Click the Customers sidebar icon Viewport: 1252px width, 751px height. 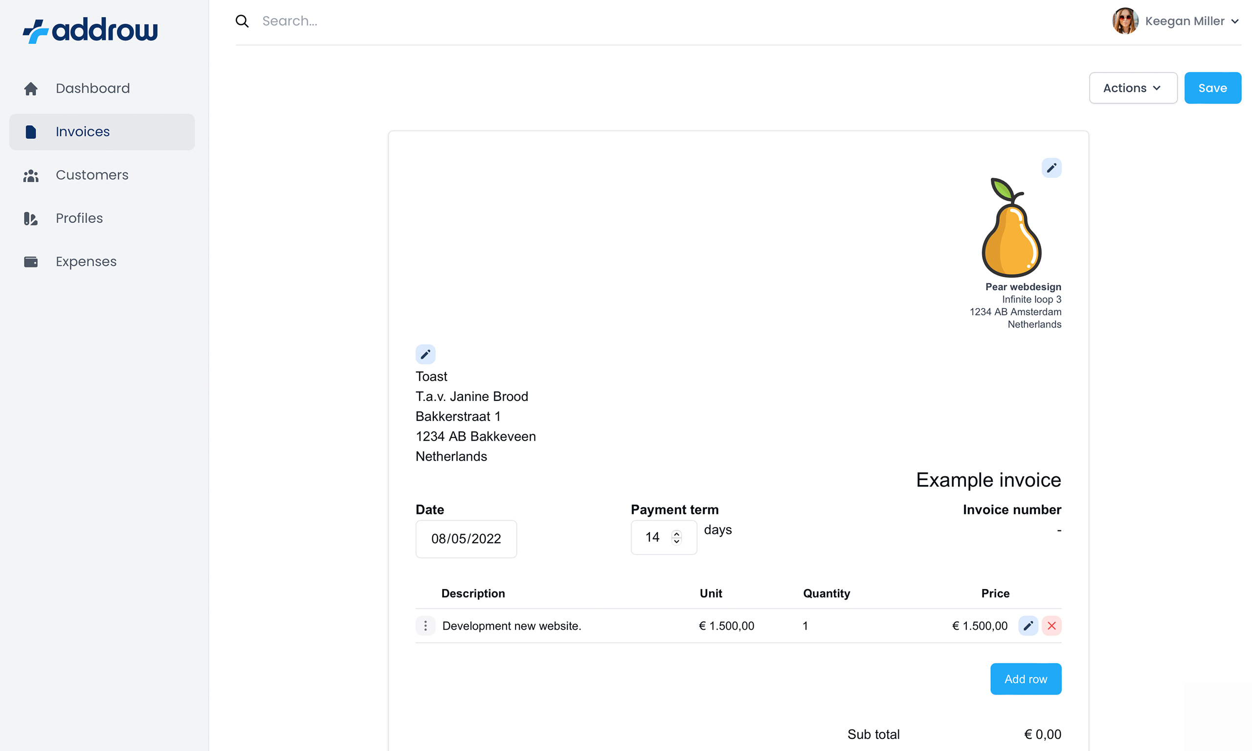pyautogui.click(x=31, y=175)
